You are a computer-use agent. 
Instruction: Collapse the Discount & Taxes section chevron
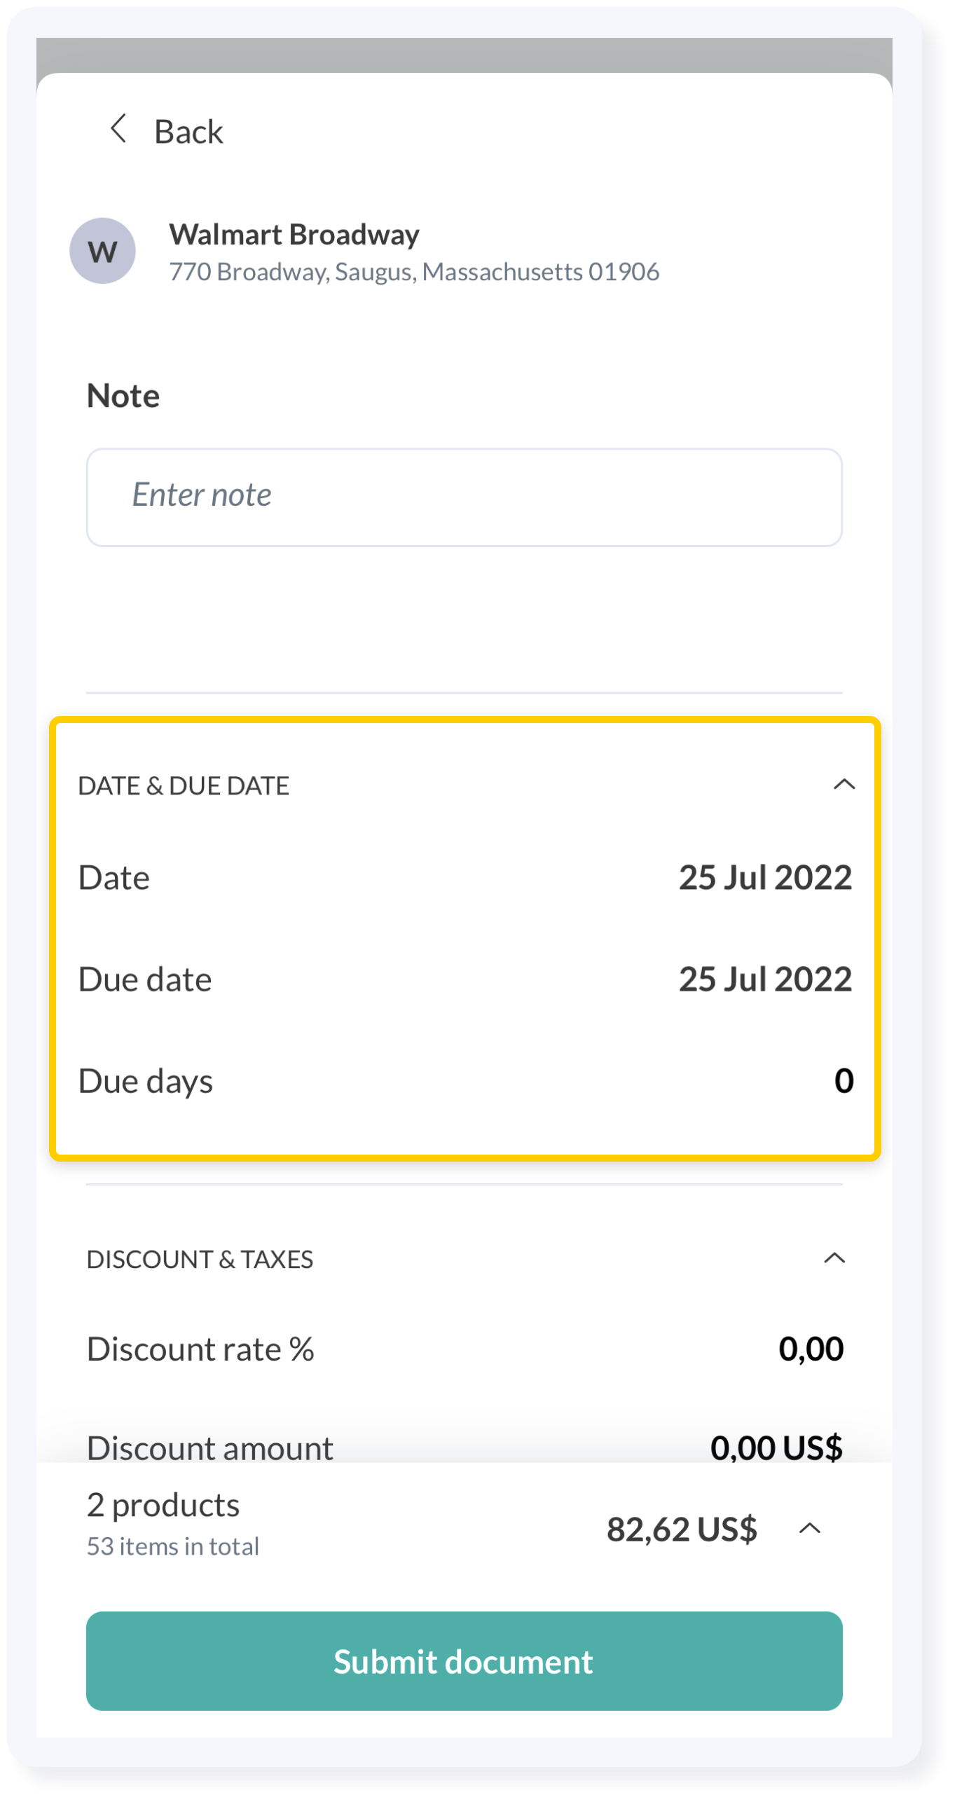pos(834,1258)
